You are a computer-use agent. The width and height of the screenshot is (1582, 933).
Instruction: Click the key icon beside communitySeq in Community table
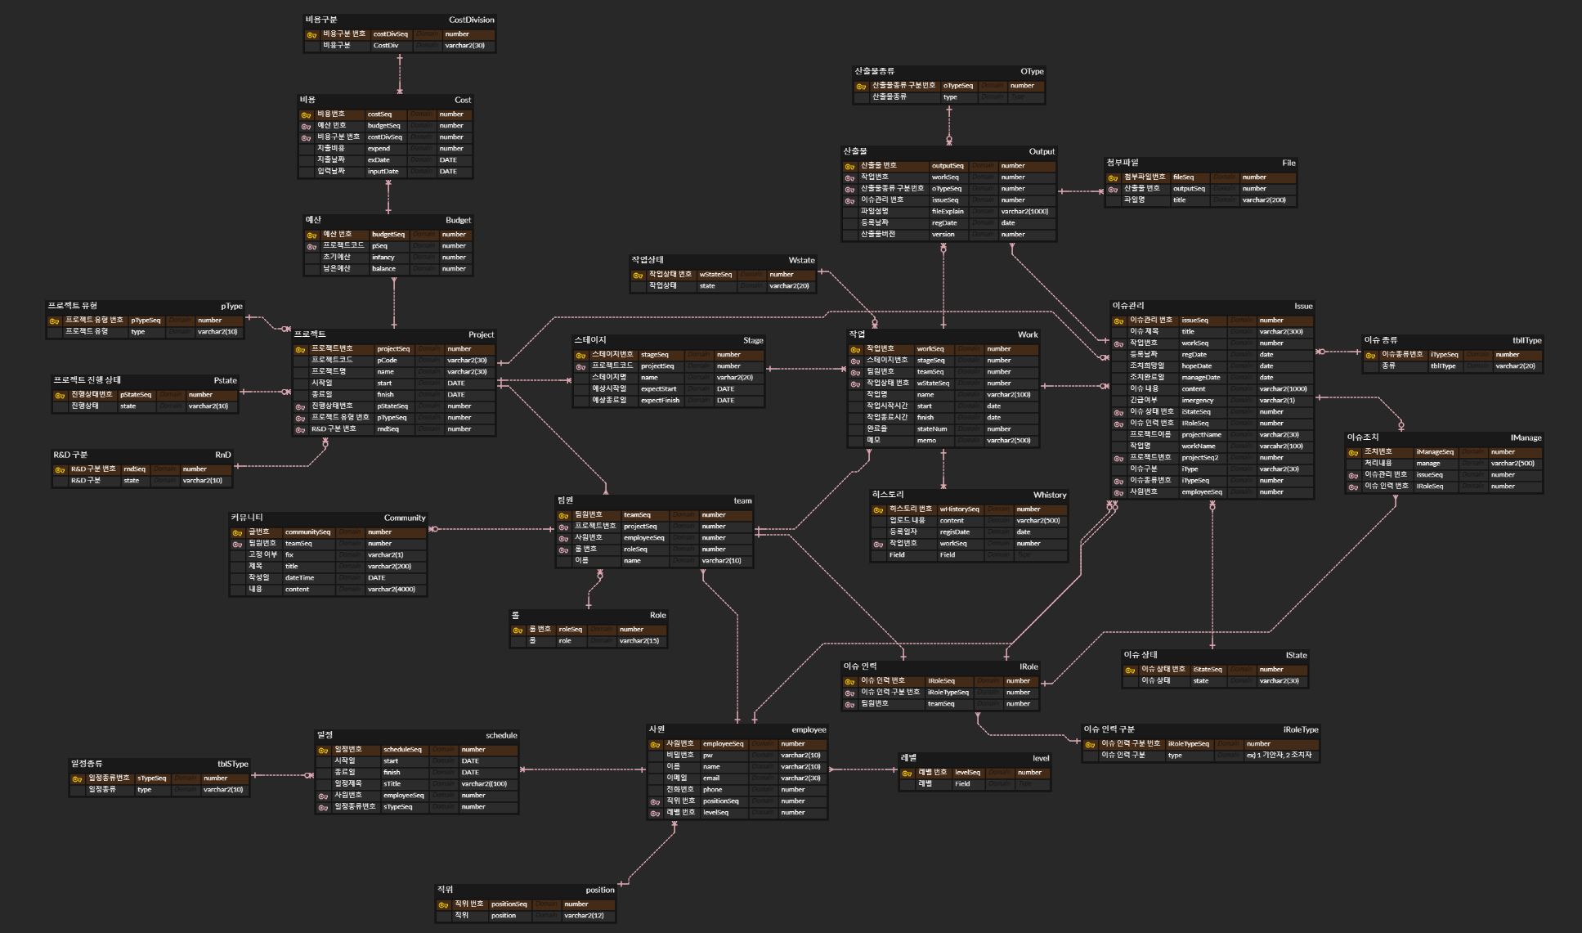237,532
